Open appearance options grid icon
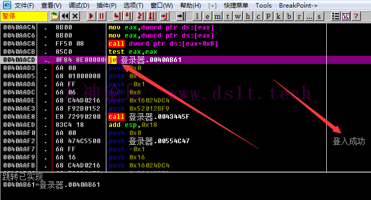This screenshot has width=371, height=200. (346, 16)
